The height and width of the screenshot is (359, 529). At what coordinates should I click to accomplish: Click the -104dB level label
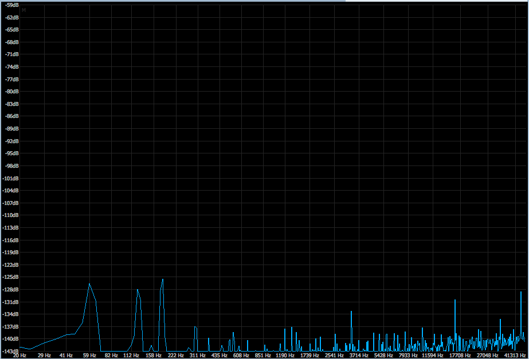(11, 191)
